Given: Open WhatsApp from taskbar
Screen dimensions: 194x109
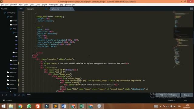Looking at the screenshot, I should 29,106.
